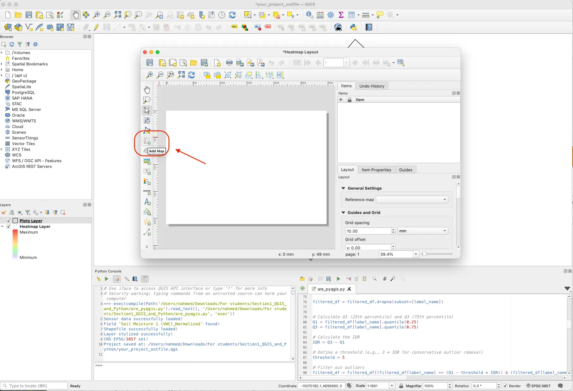573x391 pixels.
Task: Select the Add Scale Bar tool
Action: tap(147, 192)
